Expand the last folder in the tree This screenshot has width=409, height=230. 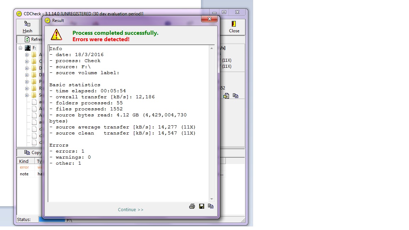tap(27, 95)
